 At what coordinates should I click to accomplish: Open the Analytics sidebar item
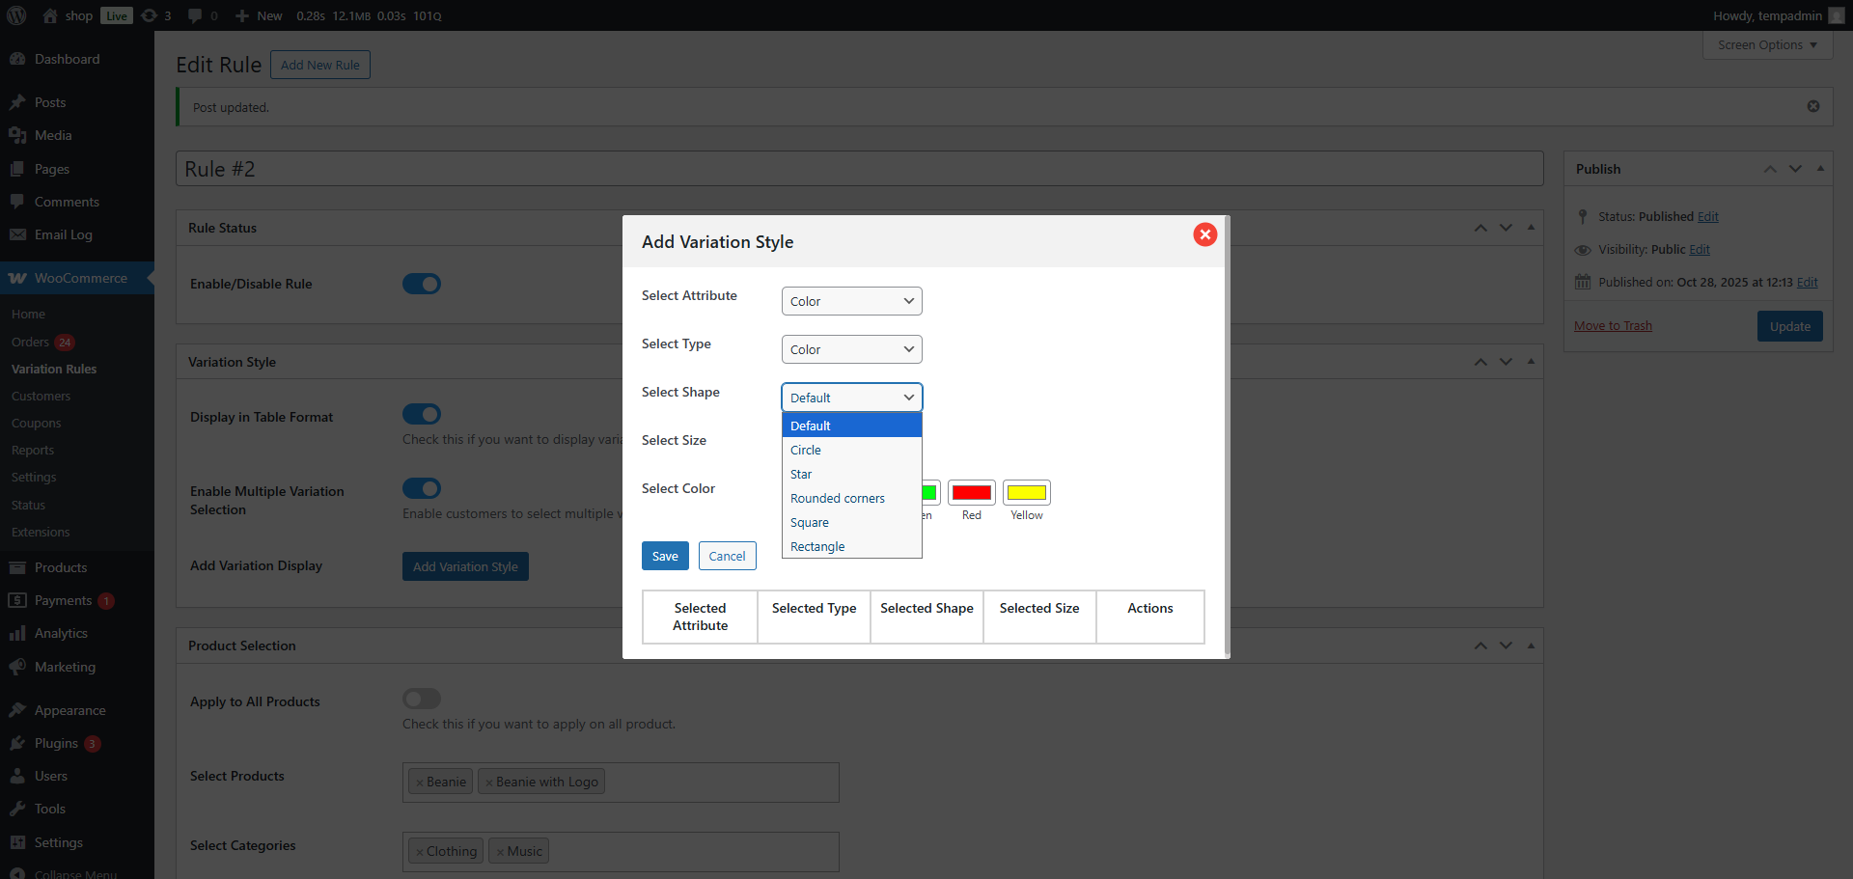tap(61, 633)
